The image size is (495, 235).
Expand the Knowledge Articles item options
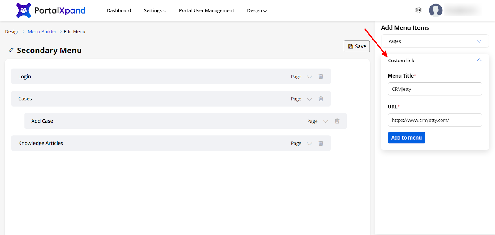coord(309,143)
